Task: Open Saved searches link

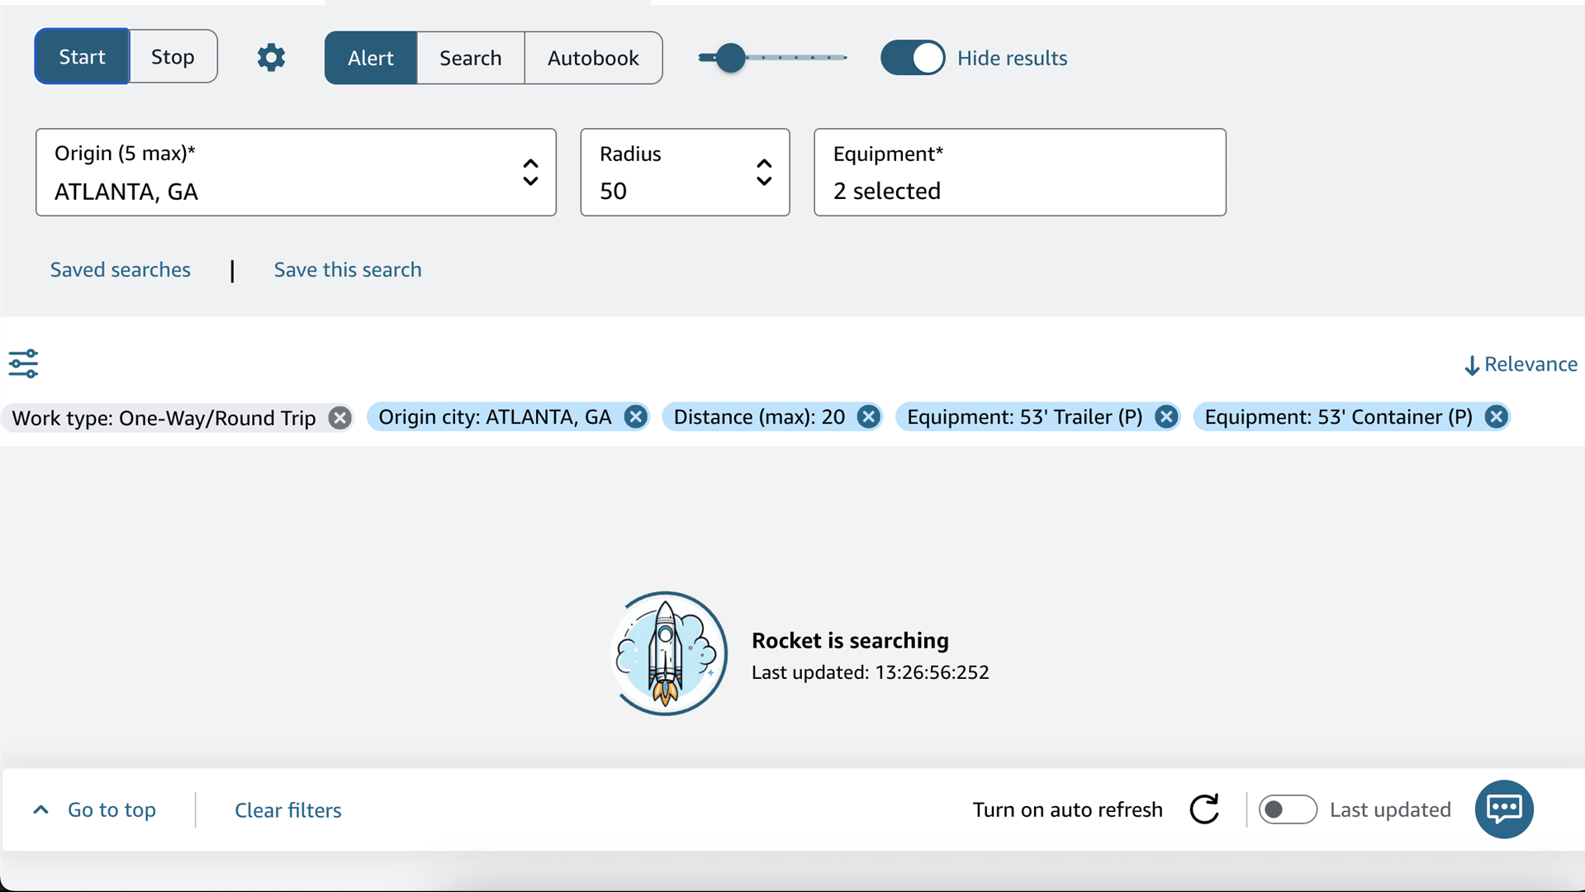Action: pos(121,270)
